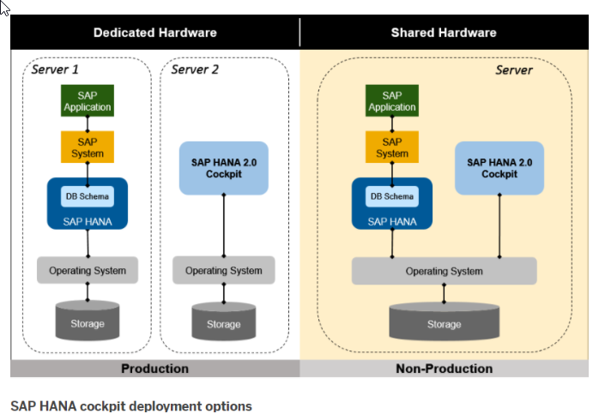599x420 pixels.
Task: Select DB Schema box in shared Server
Action: point(392,196)
